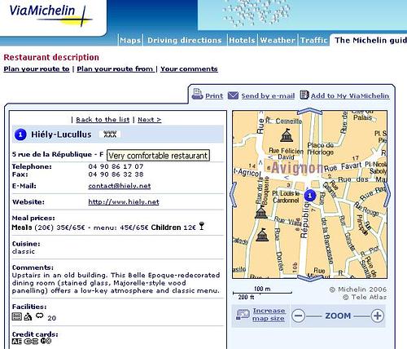This screenshot has width=407, height=349.
Task: Click the monument icon on Rue de la Bouquerie
Action: tap(261, 212)
